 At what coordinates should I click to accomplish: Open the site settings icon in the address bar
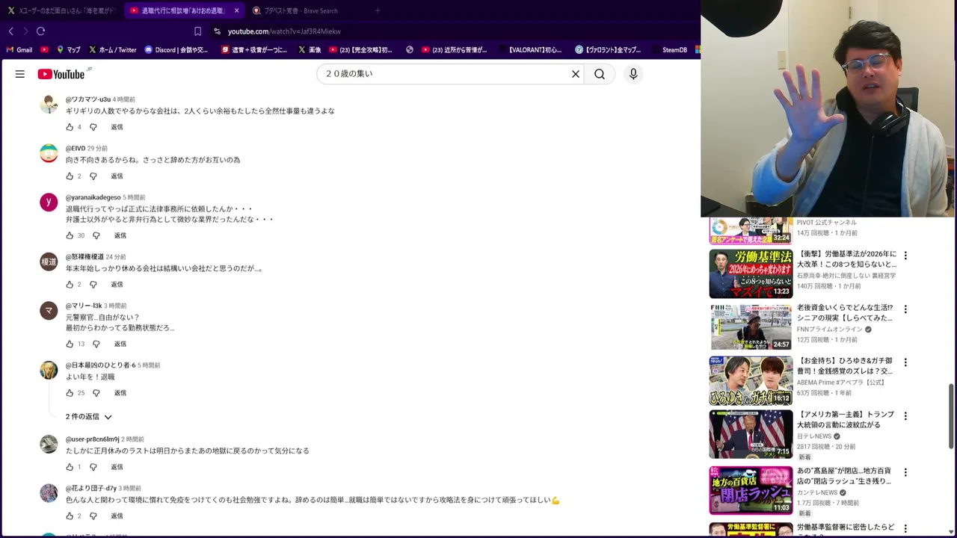click(217, 31)
